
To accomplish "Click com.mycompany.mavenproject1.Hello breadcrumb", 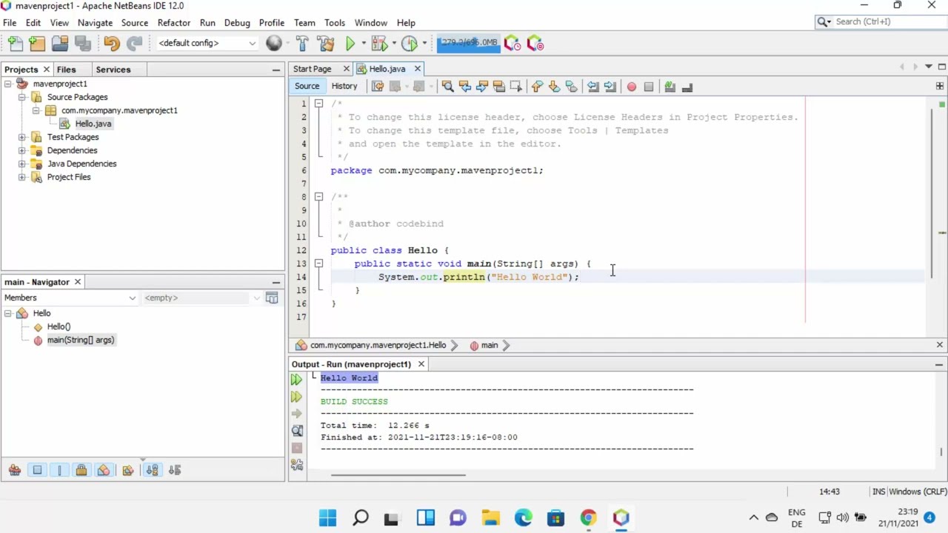I will click(378, 345).
